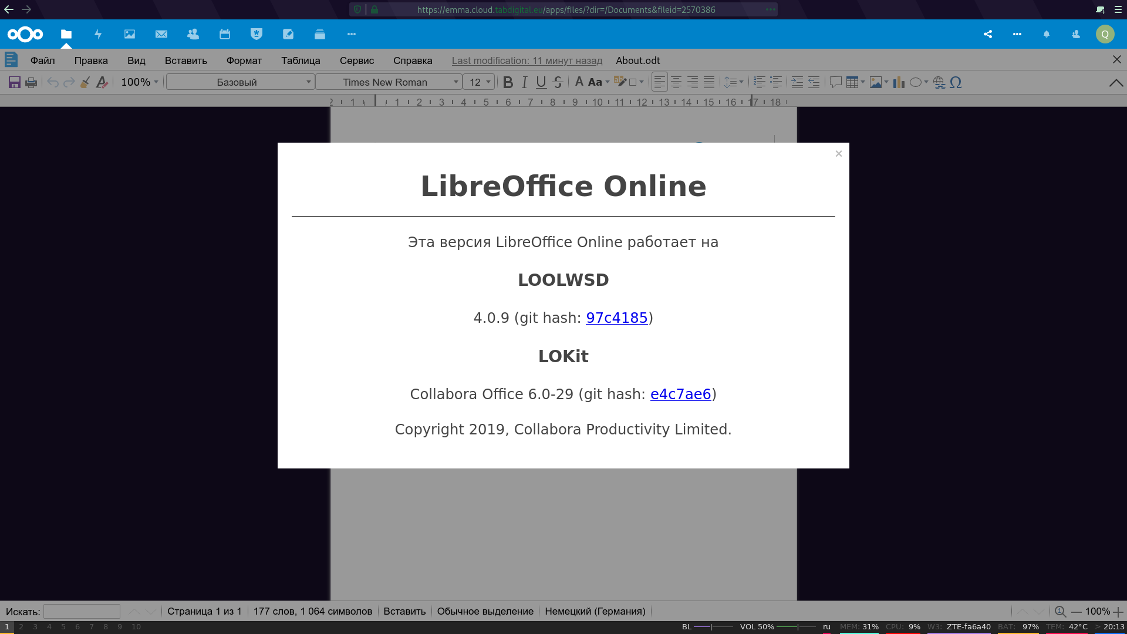Toggle numbered list button

pyautogui.click(x=760, y=82)
